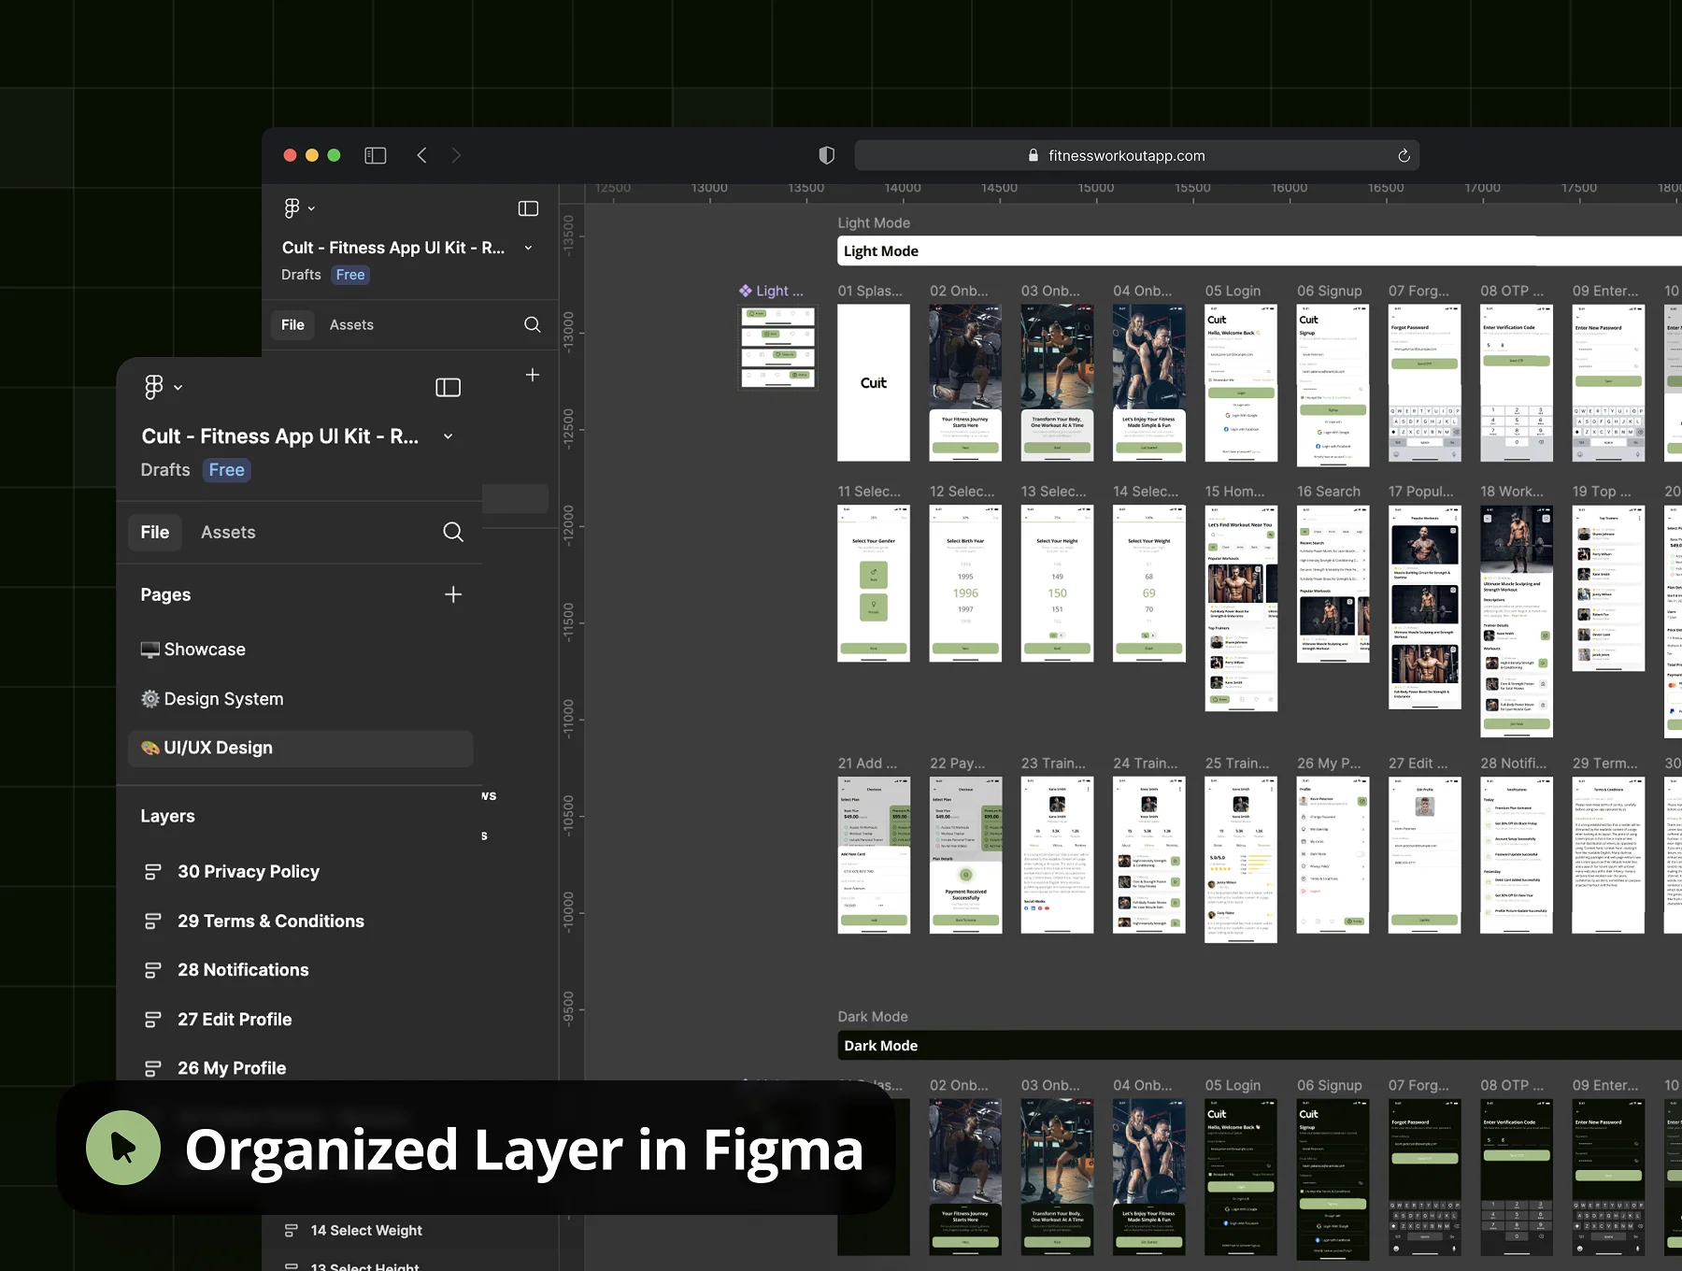Select the UI/UX Design page
This screenshot has width=1682, height=1271.
coord(300,749)
